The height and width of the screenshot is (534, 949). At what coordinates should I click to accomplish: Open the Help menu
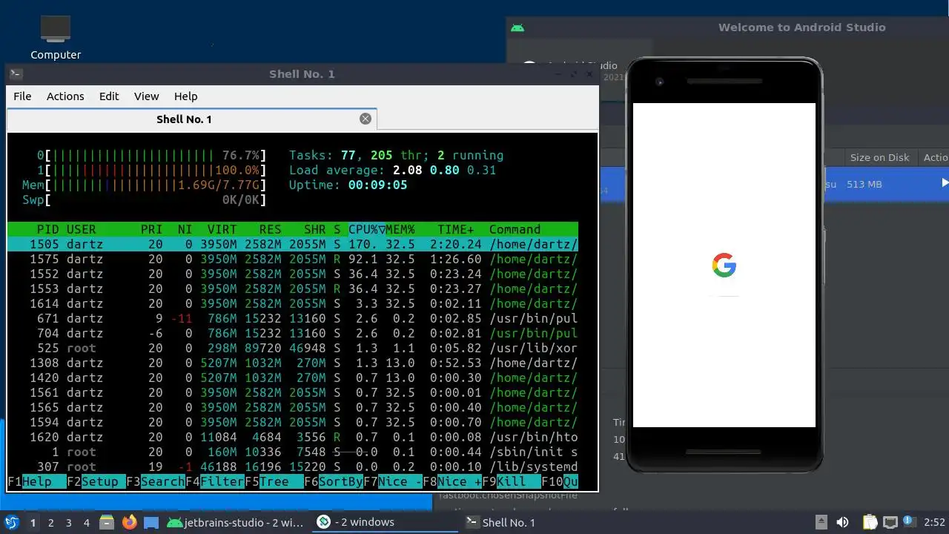tap(185, 96)
